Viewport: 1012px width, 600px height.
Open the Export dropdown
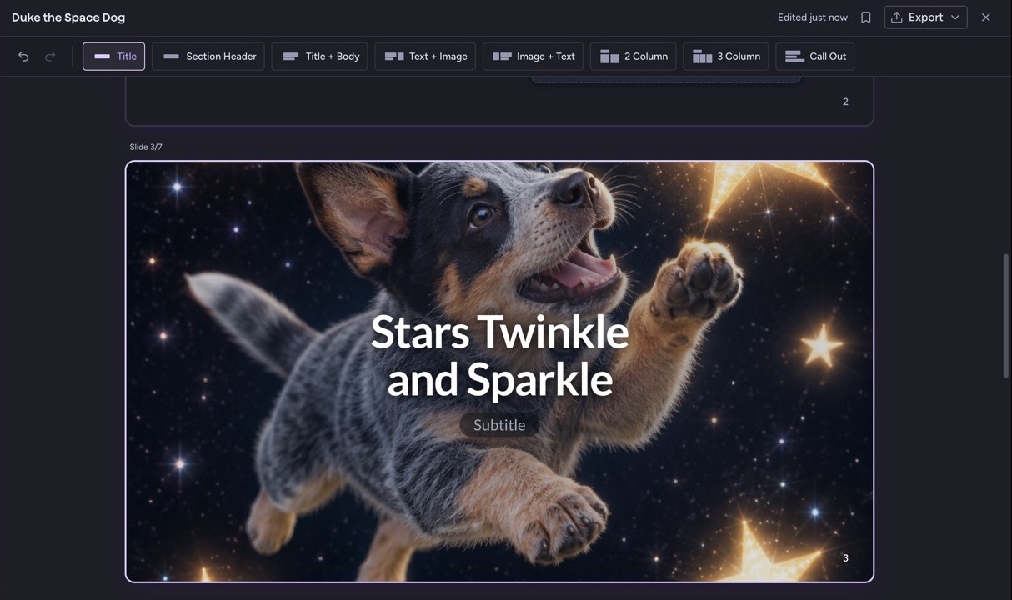tap(925, 17)
